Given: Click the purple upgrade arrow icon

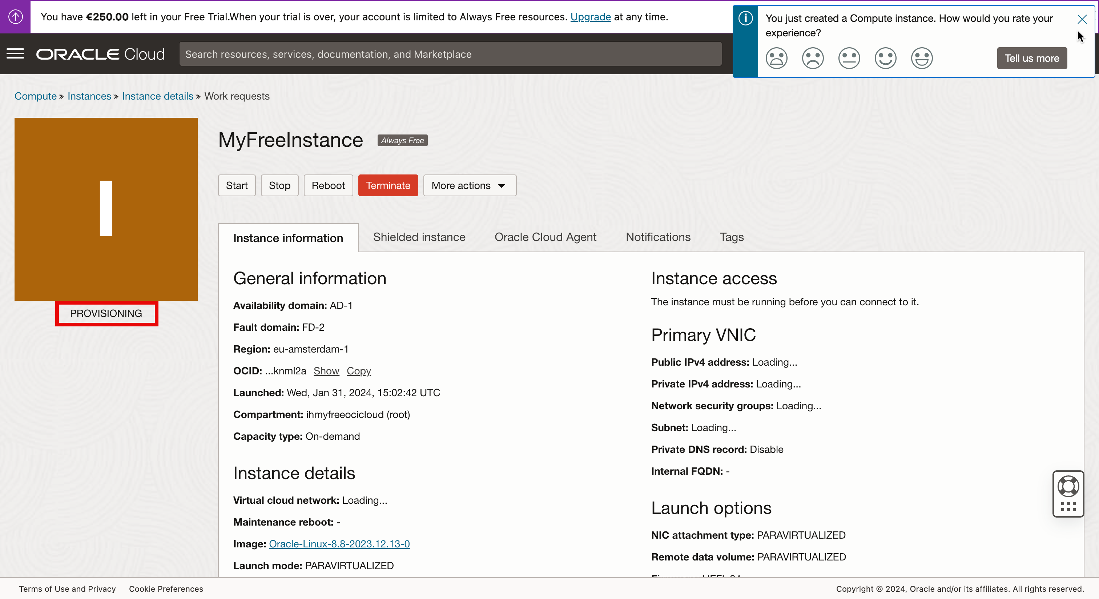Looking at the screenshot, I should click(15, 17).
